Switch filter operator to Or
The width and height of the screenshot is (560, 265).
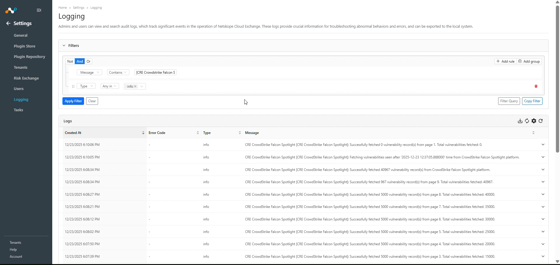[x=89, y=61]
